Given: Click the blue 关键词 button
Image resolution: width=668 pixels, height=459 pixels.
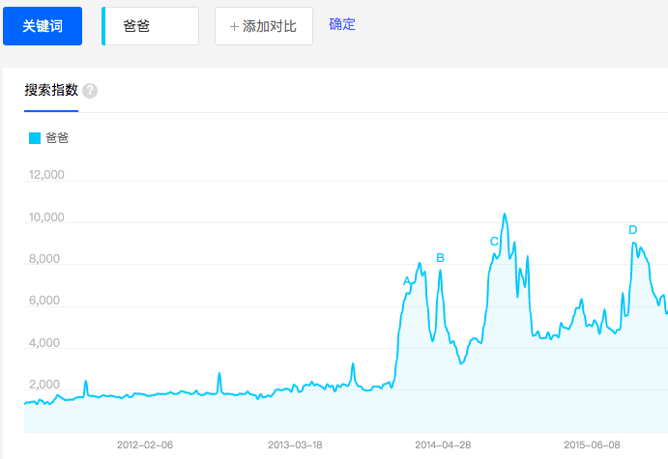Looking at the screenshot, I should point(43,26).
